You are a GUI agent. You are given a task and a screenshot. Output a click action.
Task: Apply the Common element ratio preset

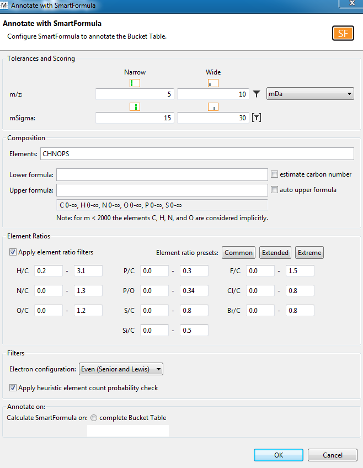[239, 253]
